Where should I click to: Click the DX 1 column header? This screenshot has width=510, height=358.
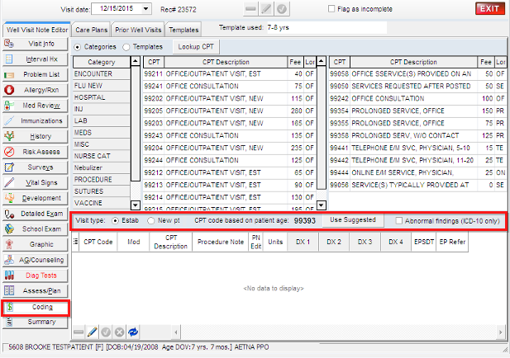(303, 242)
